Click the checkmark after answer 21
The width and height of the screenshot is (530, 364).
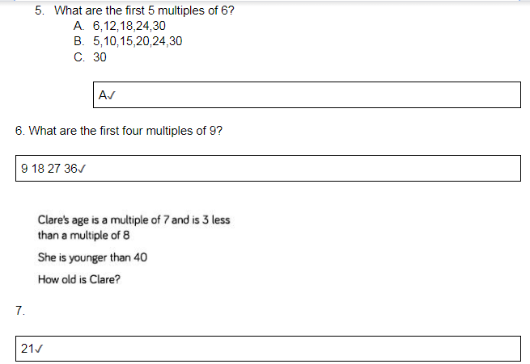tap(39, 349)
